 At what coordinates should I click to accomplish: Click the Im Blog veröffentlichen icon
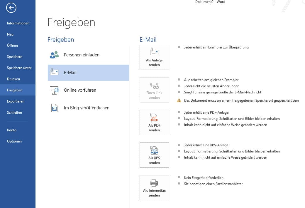[55, 108]
